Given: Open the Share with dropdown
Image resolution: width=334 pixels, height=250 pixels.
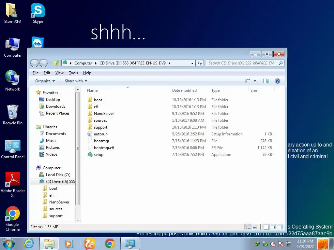Looking at the screenshot, I should pyautogui.click(x=76, y=81).
